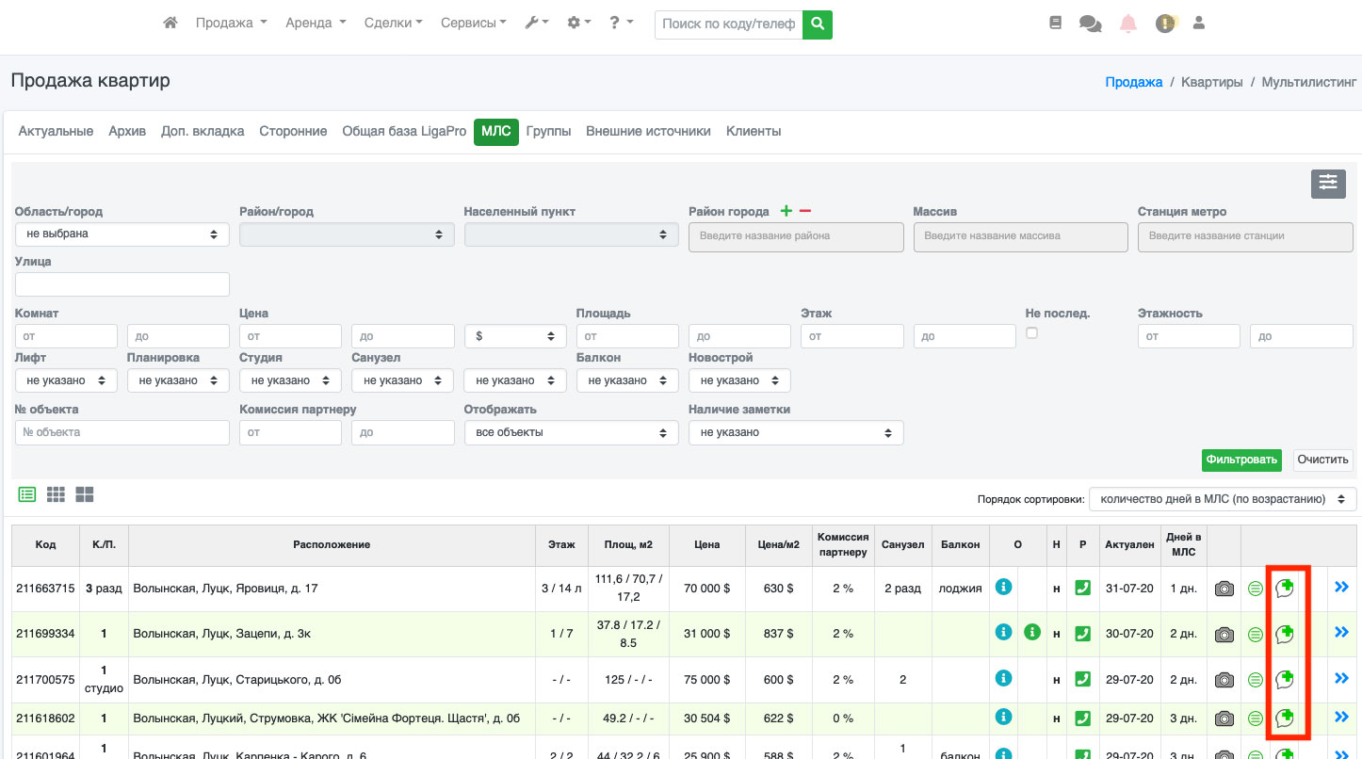1362x759 pixels.
Task: Switch to large tile view layout
Action: tap(85, 494)
